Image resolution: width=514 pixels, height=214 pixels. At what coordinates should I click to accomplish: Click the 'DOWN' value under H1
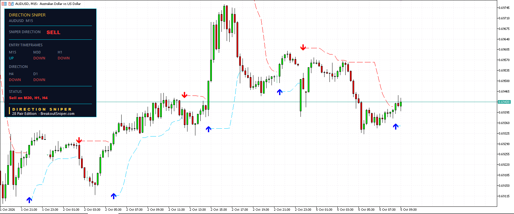click(64, 58)
